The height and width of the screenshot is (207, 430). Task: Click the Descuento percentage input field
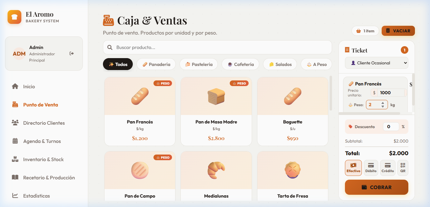click(391, 126)
